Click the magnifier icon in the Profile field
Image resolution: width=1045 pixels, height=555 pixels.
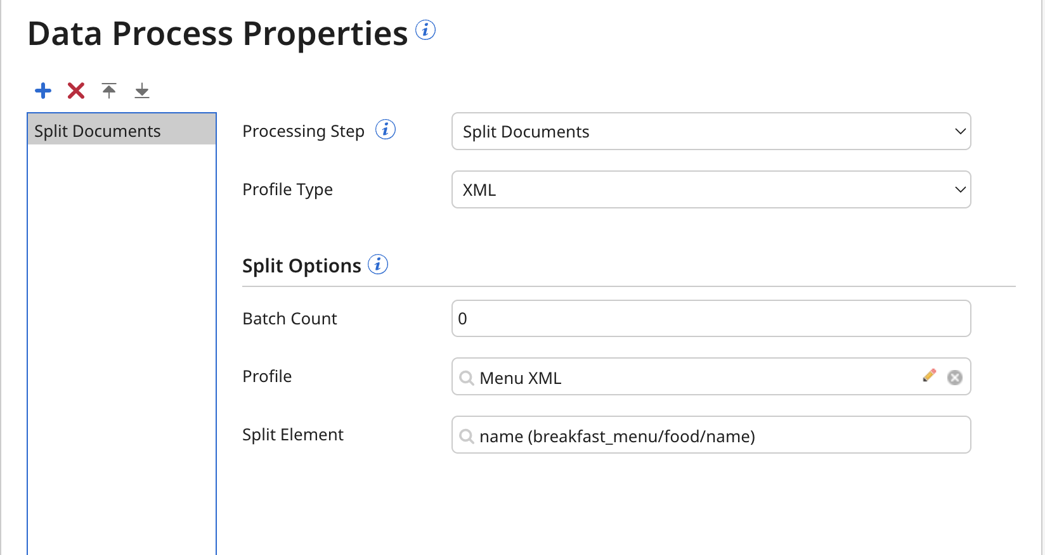coord(467,378)
